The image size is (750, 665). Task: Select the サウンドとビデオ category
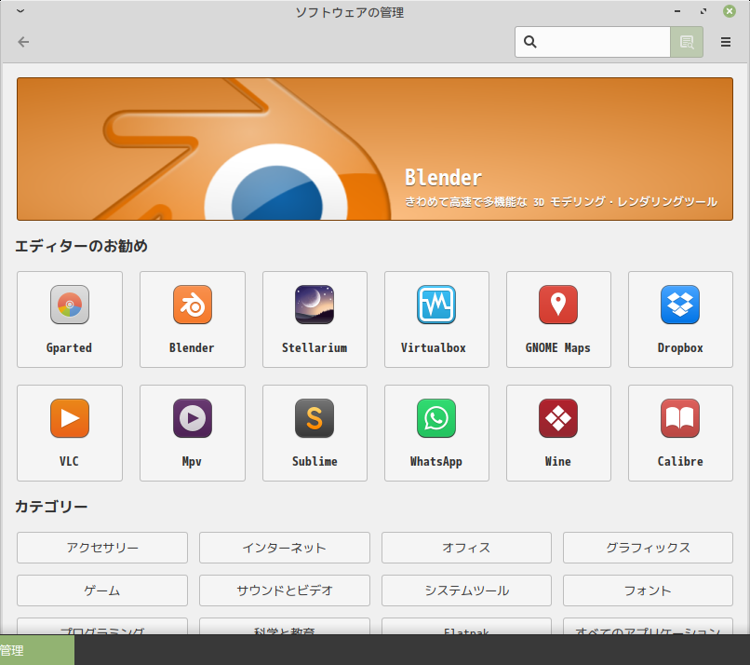click(x=285, y=590)
